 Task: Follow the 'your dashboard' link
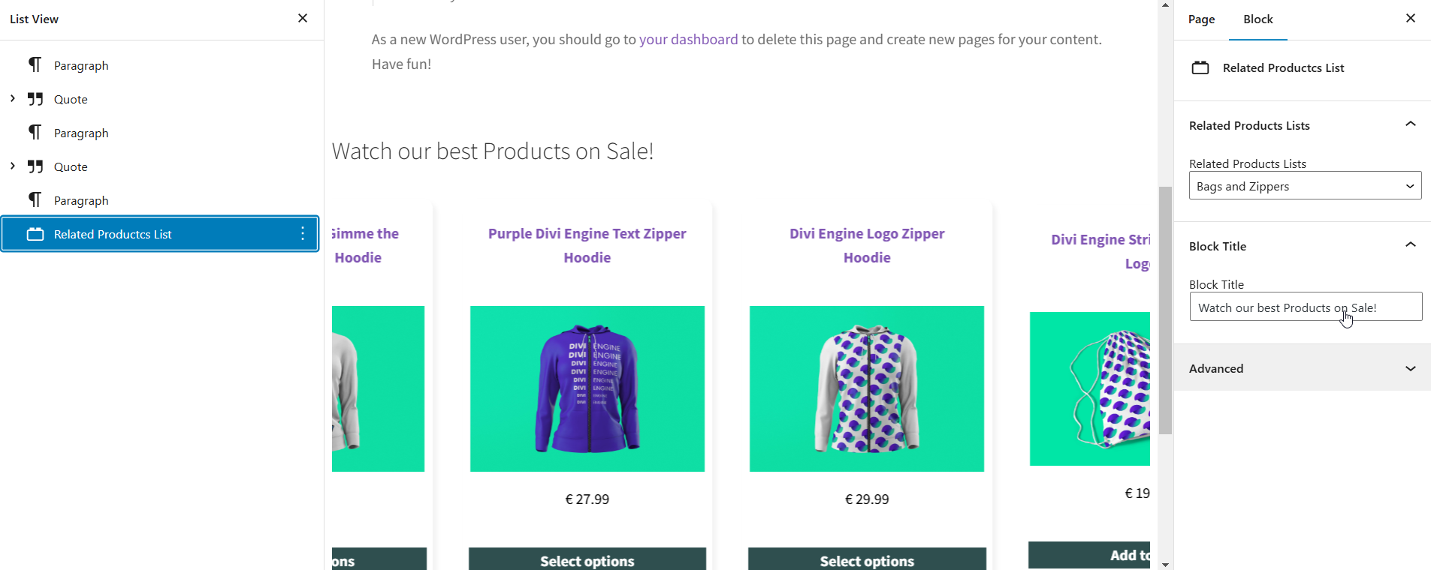tap(688, 40)
